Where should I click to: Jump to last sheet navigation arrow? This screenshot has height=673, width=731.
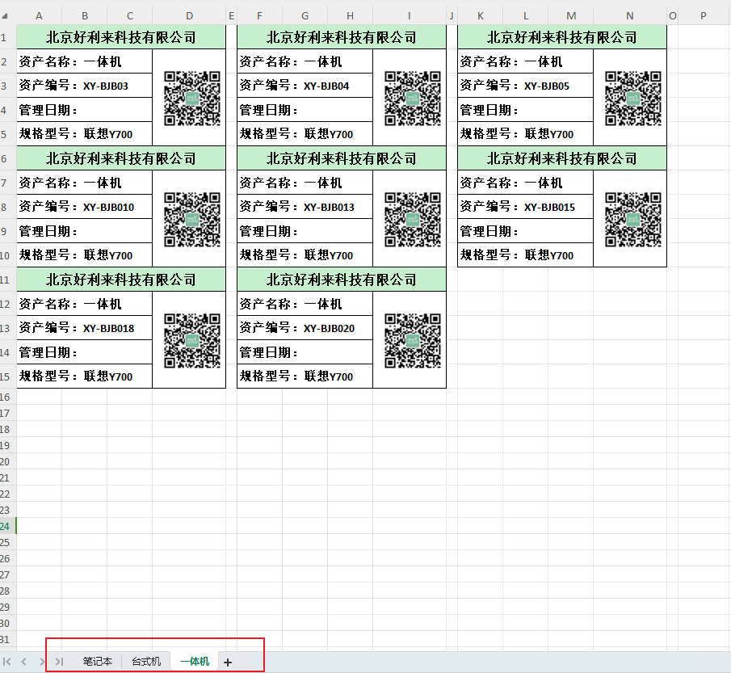59,662
